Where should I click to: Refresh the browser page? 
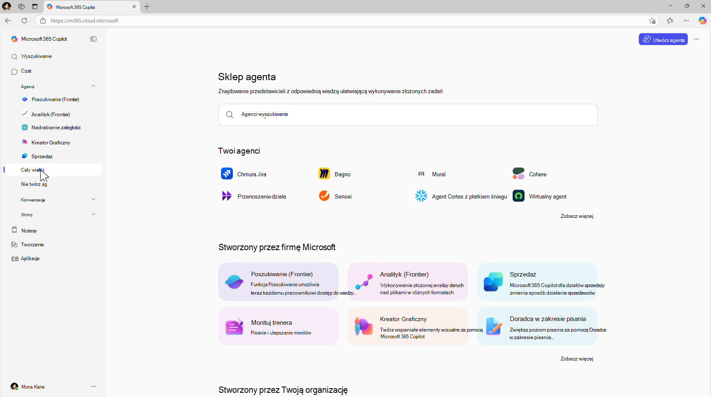click(x=24, y=21)
